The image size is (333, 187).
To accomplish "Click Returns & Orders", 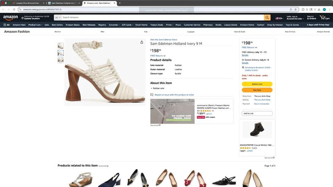I will click(311, 18).
